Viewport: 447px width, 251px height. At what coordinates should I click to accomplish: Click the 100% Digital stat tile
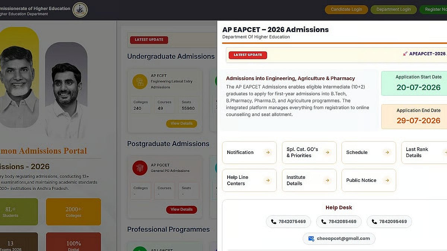73,242
